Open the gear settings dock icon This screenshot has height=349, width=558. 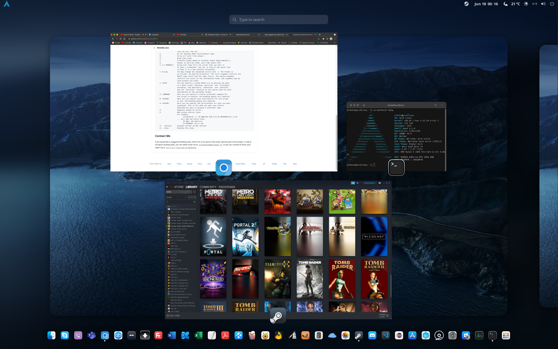pyautogui.click(x=453, y=335)
